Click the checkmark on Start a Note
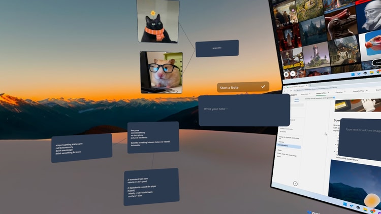 coord(263,87)
